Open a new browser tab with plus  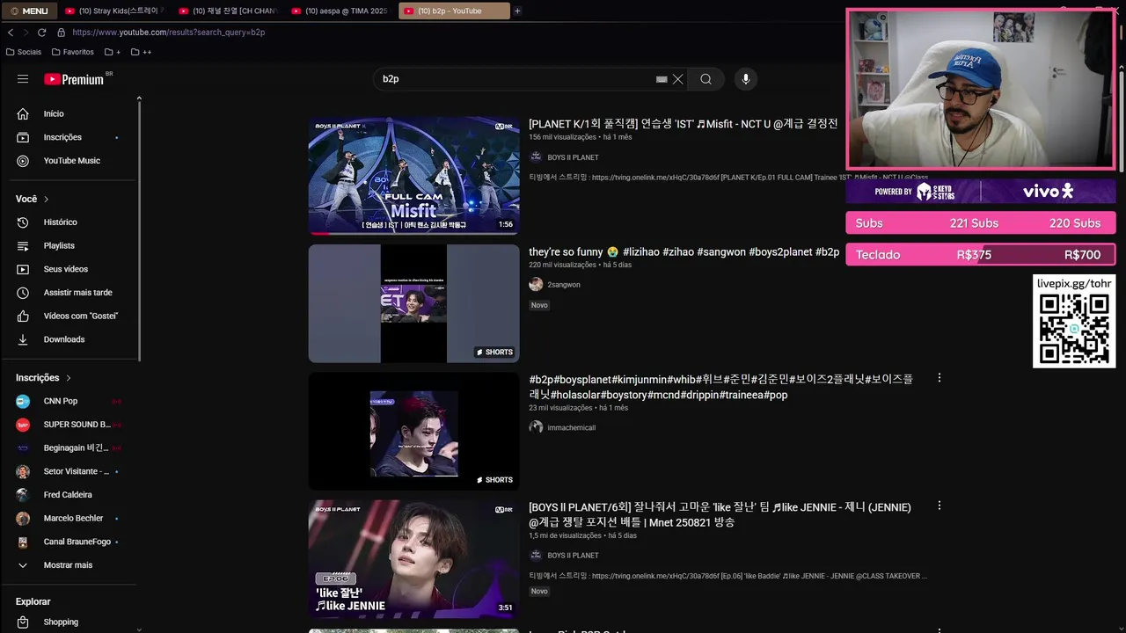tap(517, 11)
